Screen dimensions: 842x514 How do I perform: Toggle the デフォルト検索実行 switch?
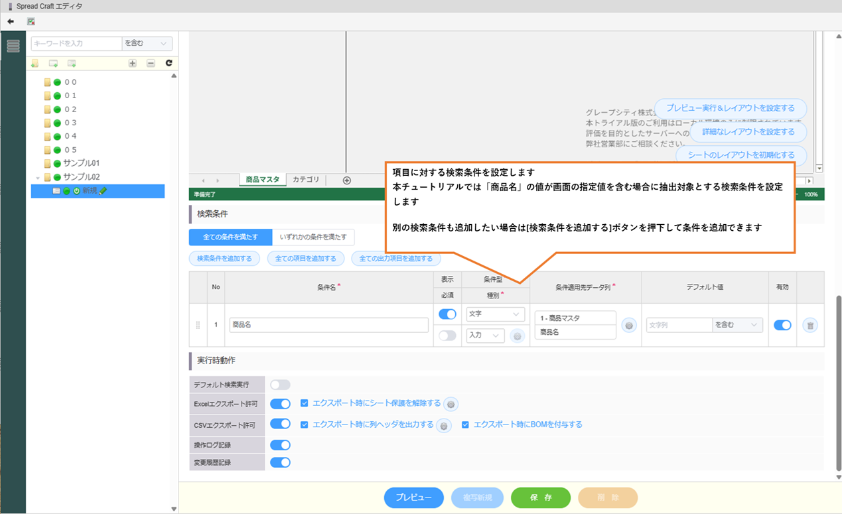click(x=280, y=385)
